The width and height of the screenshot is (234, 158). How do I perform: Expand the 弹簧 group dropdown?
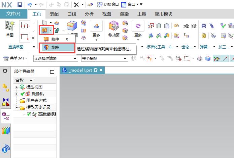214,47
